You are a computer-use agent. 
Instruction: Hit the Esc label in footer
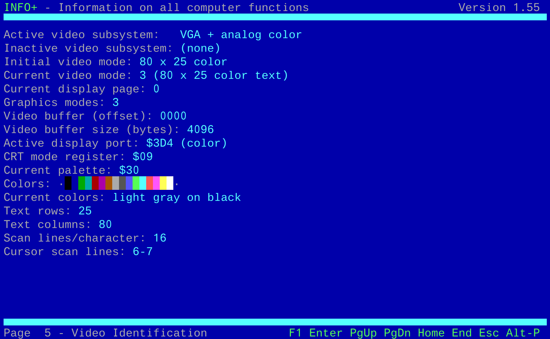point(489,333)
